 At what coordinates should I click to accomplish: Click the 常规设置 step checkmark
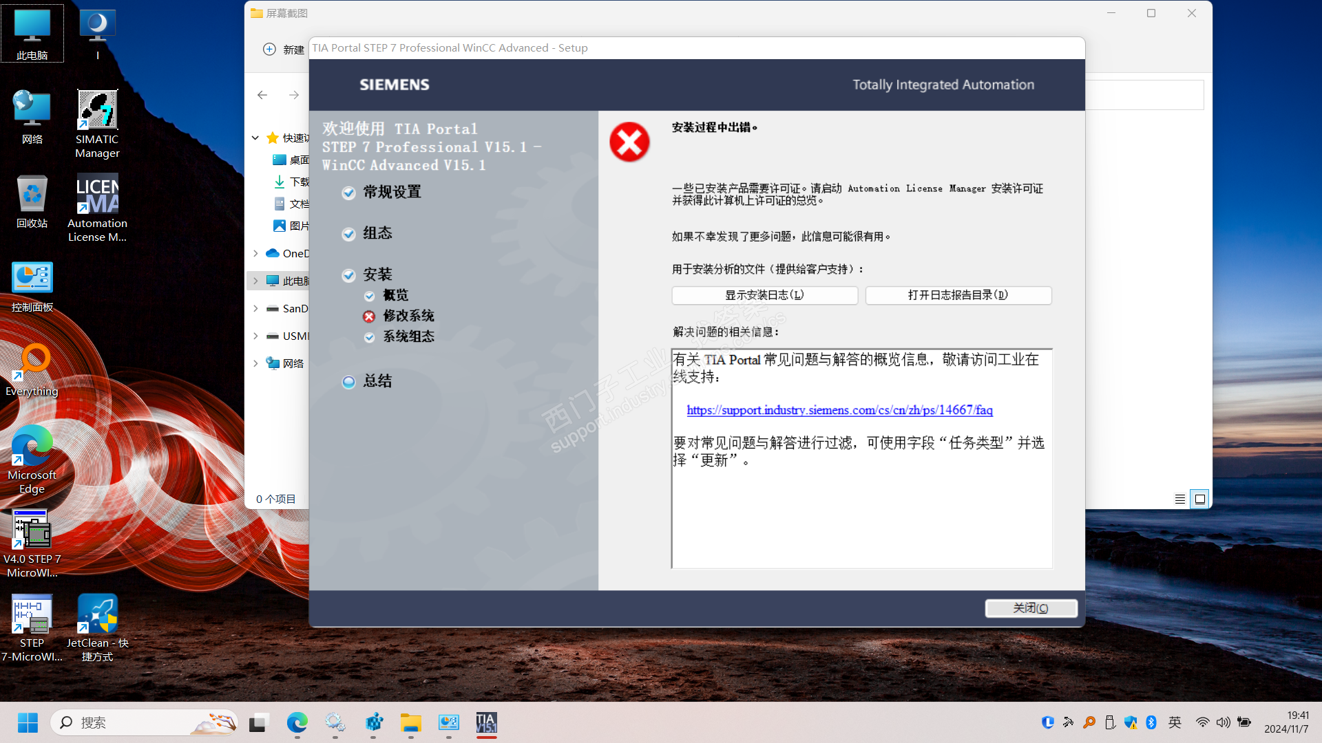point(349,193)
